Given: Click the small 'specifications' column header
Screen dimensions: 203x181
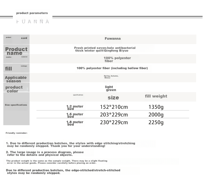Looking at the screenshot, I should pyautogui.click(x=78, y=95).
